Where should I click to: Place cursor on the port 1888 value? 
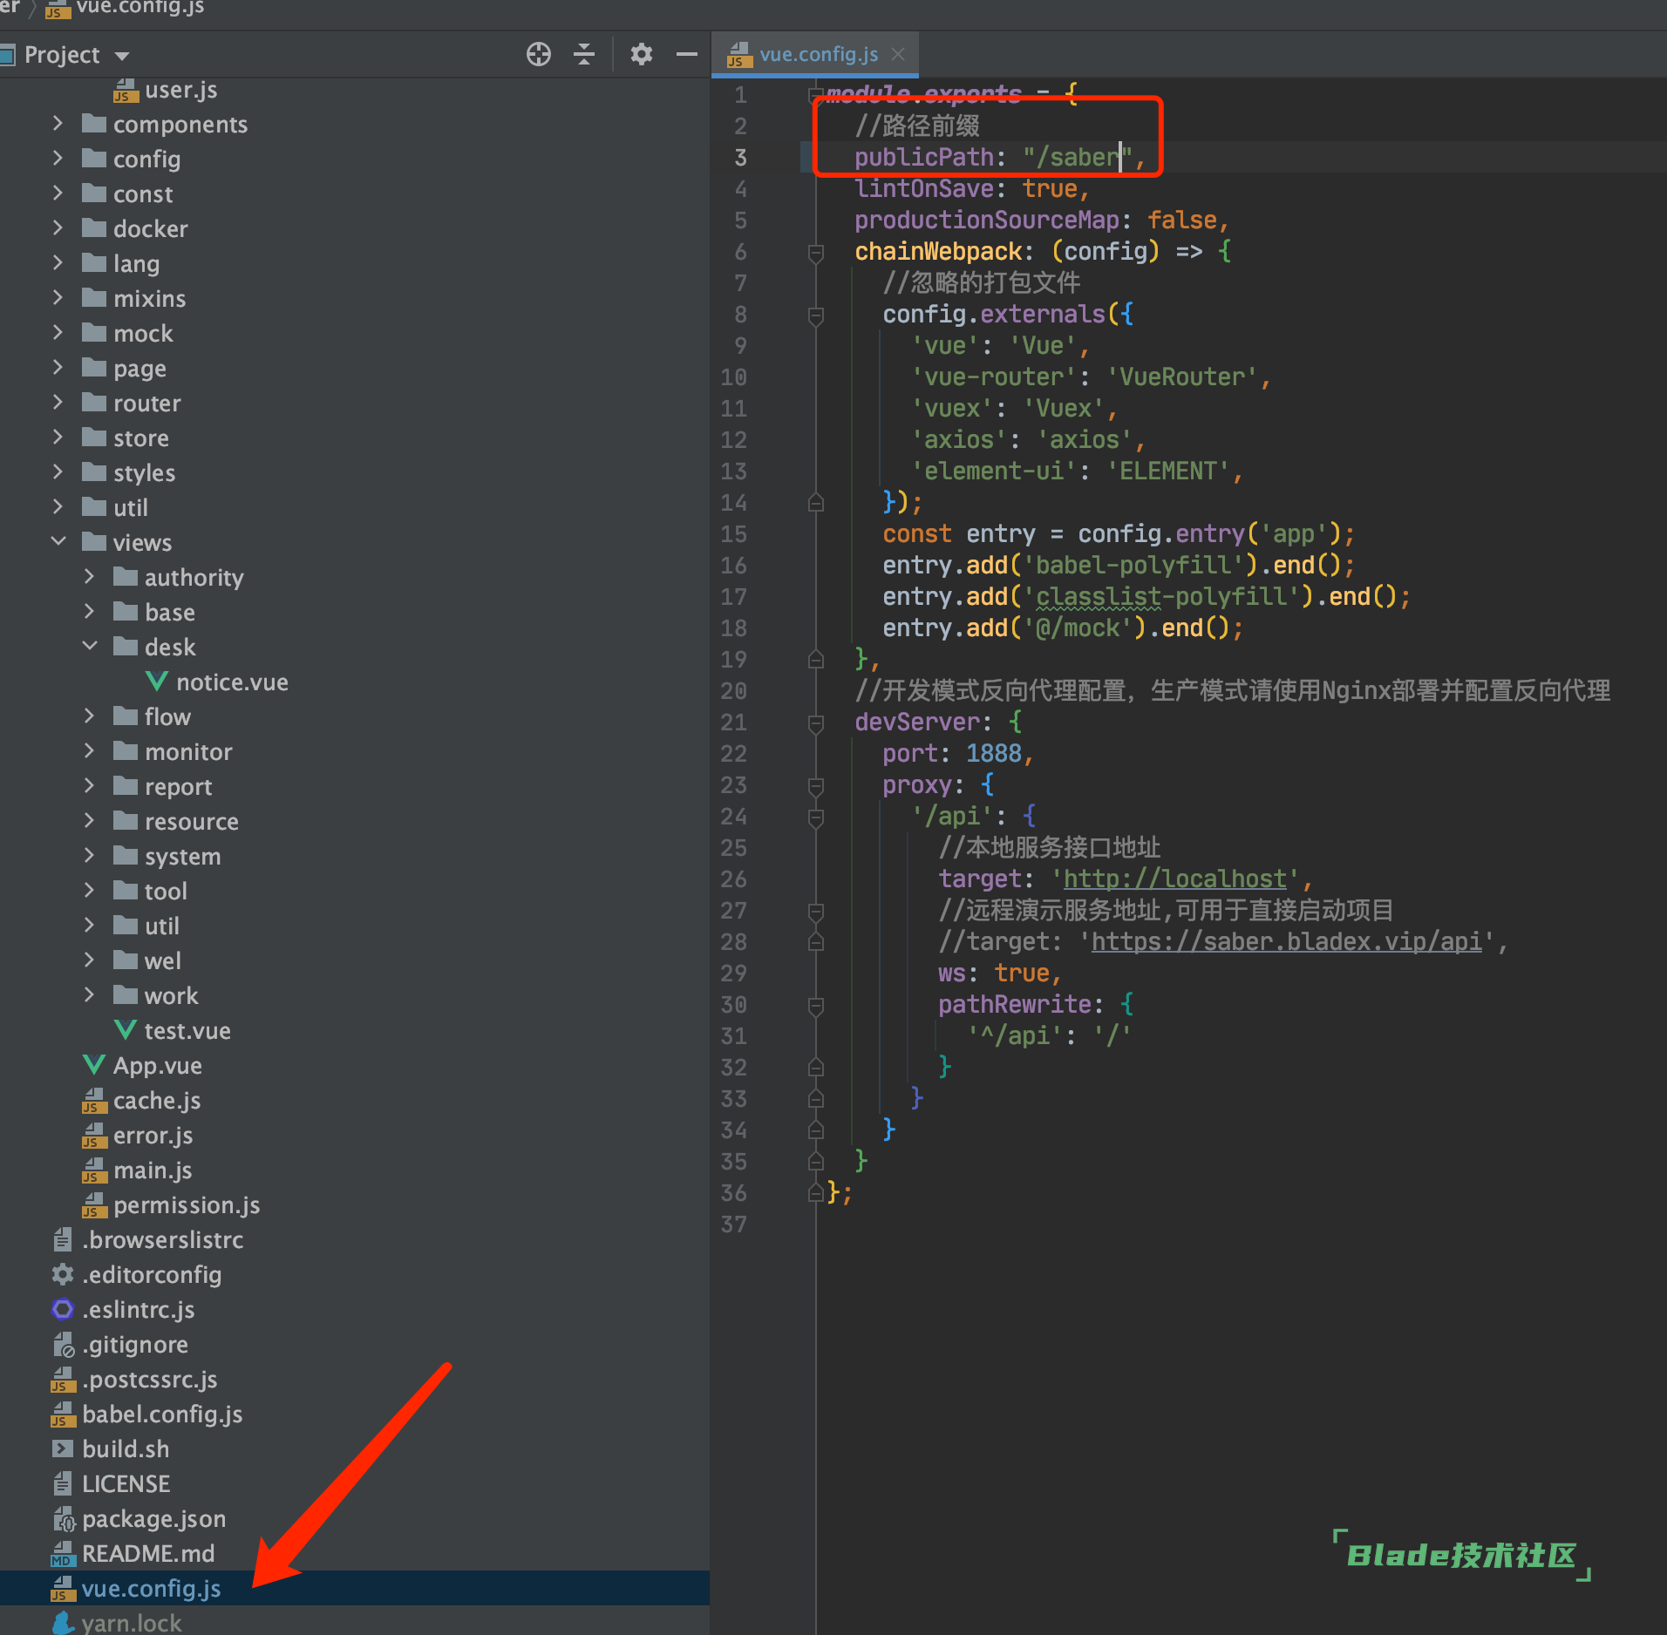point(993,754)
